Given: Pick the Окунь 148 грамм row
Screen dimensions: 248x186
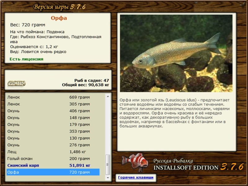Looking at the screenshot, I should (53, 118).
